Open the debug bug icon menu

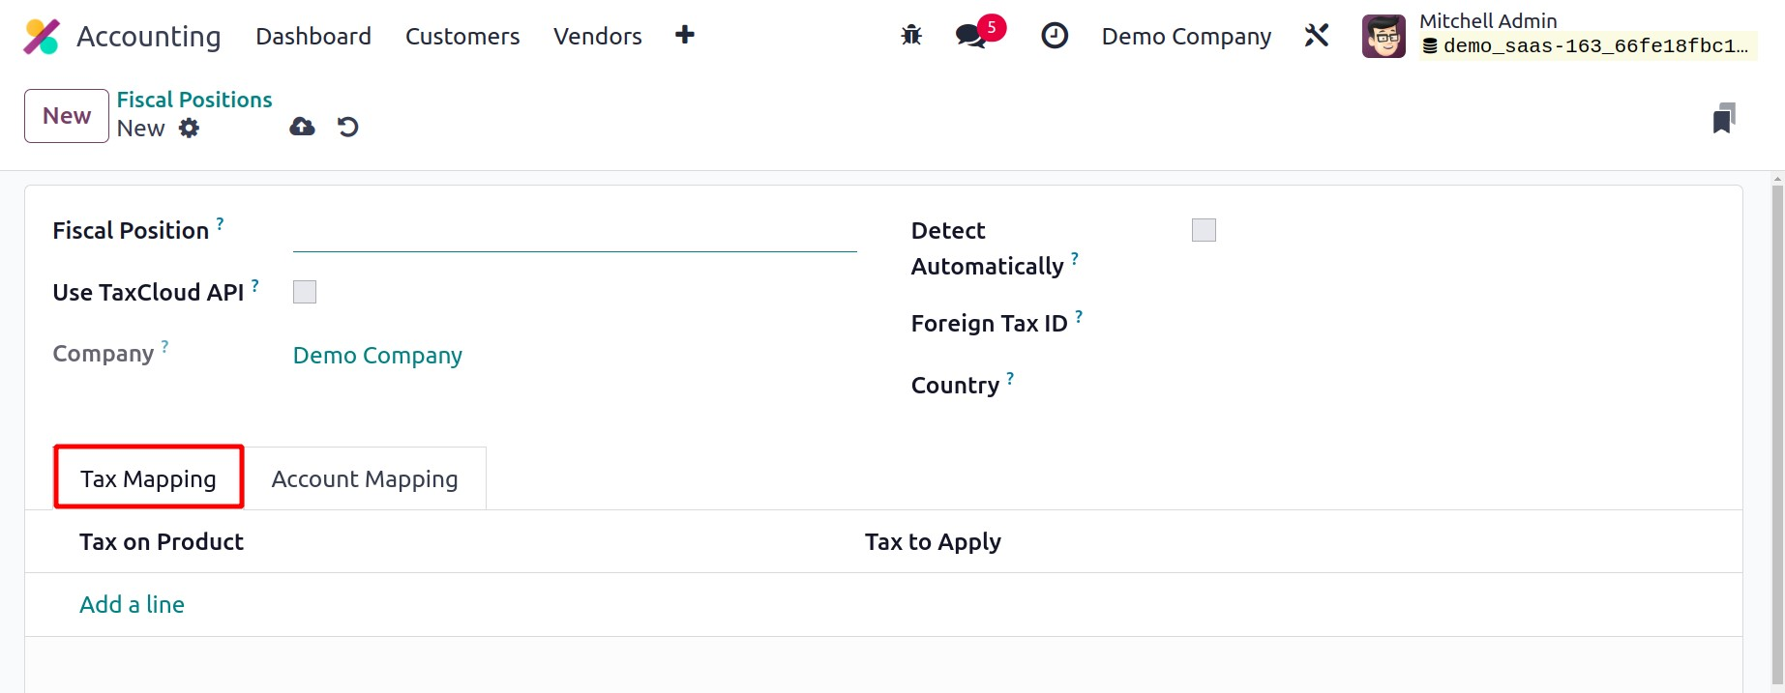[x=910, y=36]
